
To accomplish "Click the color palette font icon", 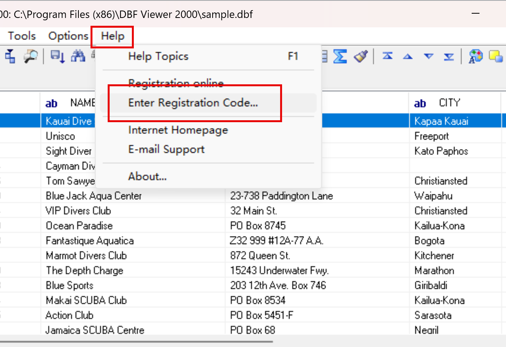I will (476, 57).
